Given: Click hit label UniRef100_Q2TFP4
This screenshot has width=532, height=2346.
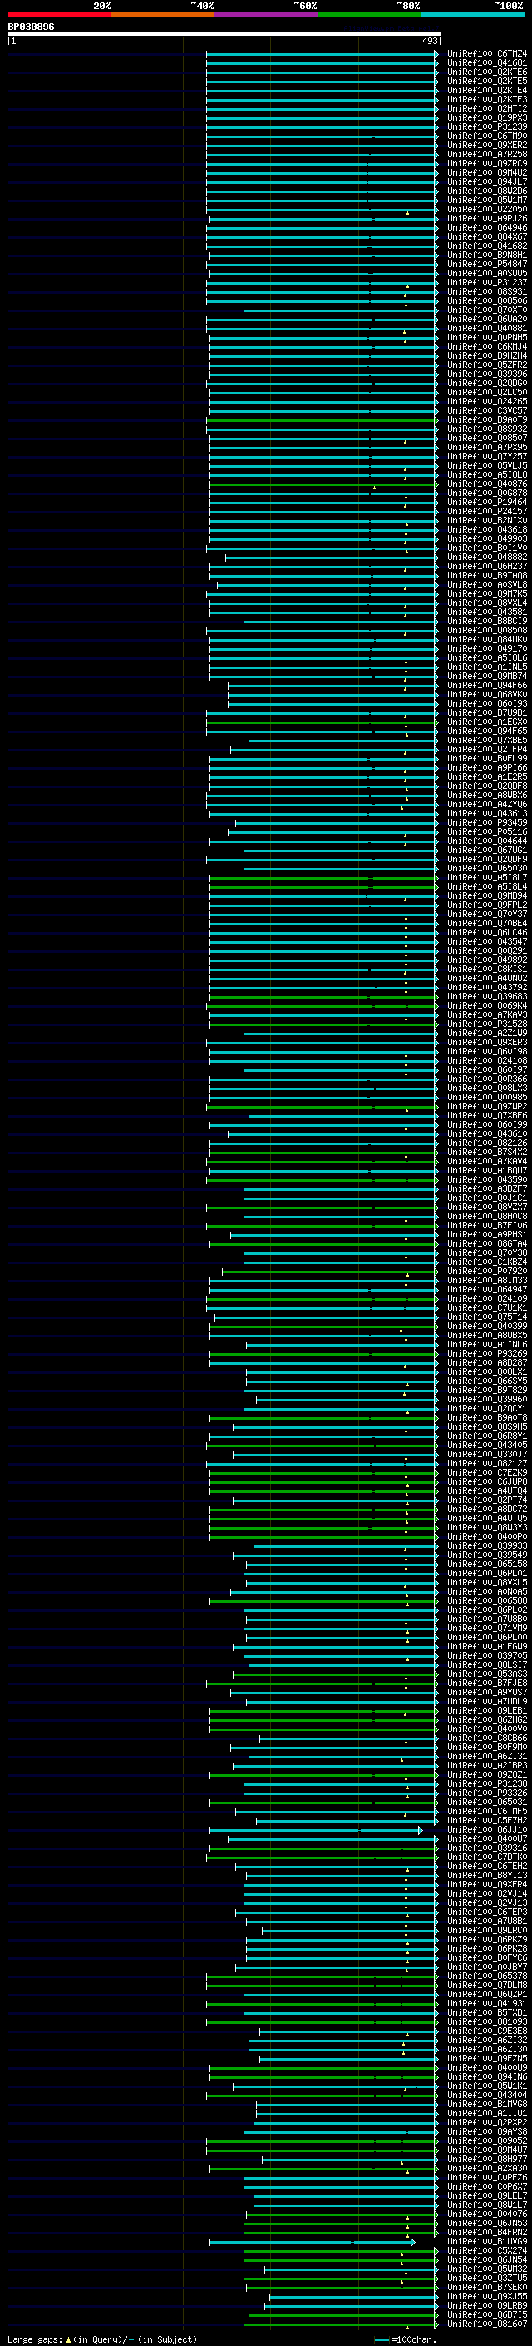Looking at the screenshot, I should coord(487,750).
